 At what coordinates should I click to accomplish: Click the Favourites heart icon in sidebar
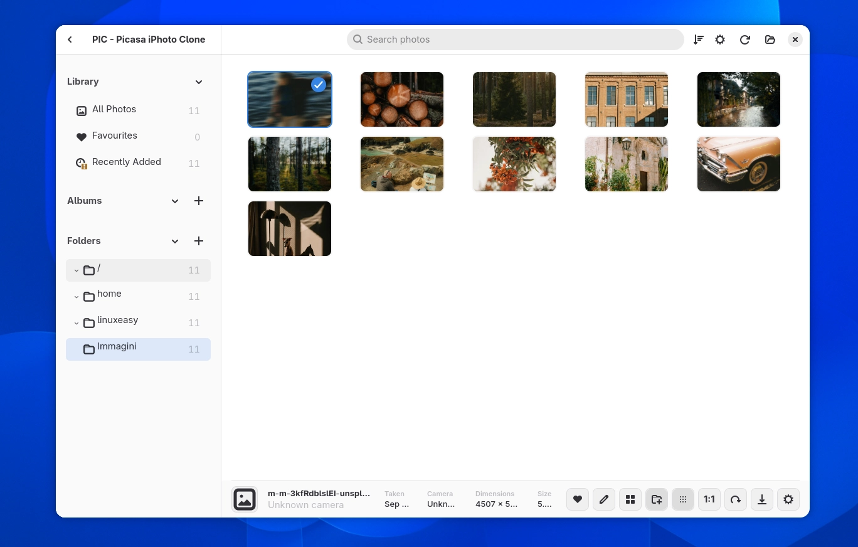tap(82, 137)
